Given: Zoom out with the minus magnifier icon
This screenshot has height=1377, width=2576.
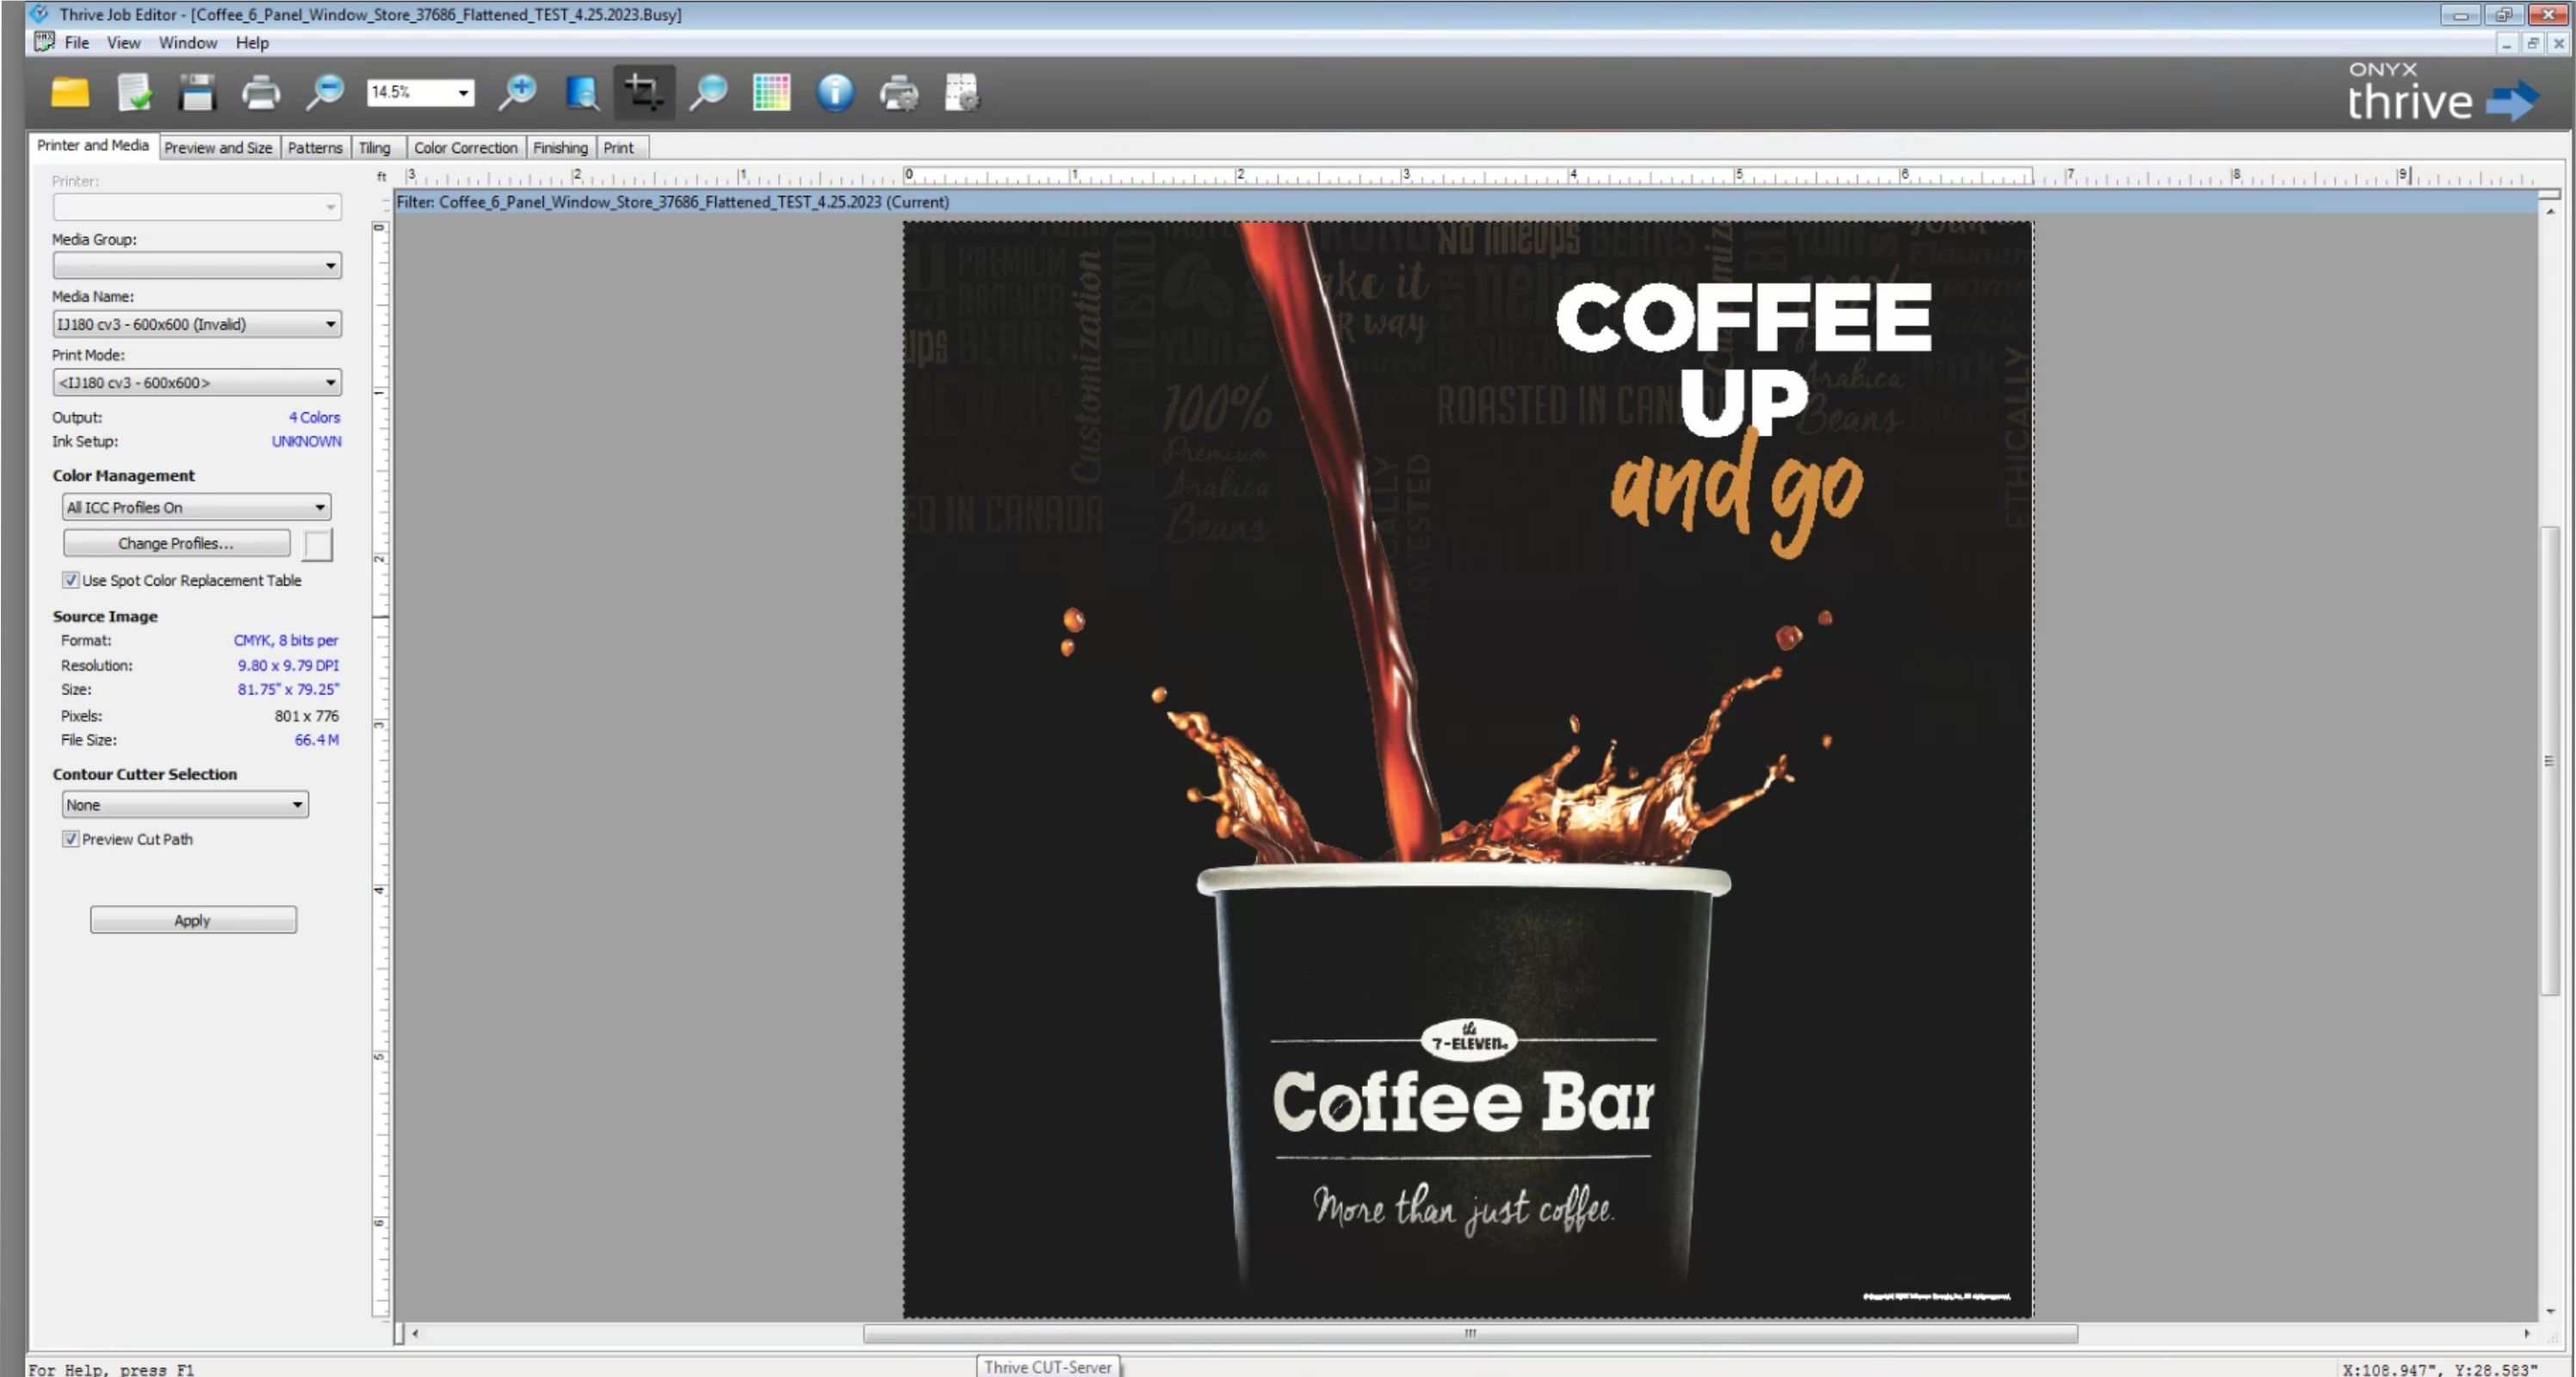Looking at the screenshot, I should [x=324, y=93].
